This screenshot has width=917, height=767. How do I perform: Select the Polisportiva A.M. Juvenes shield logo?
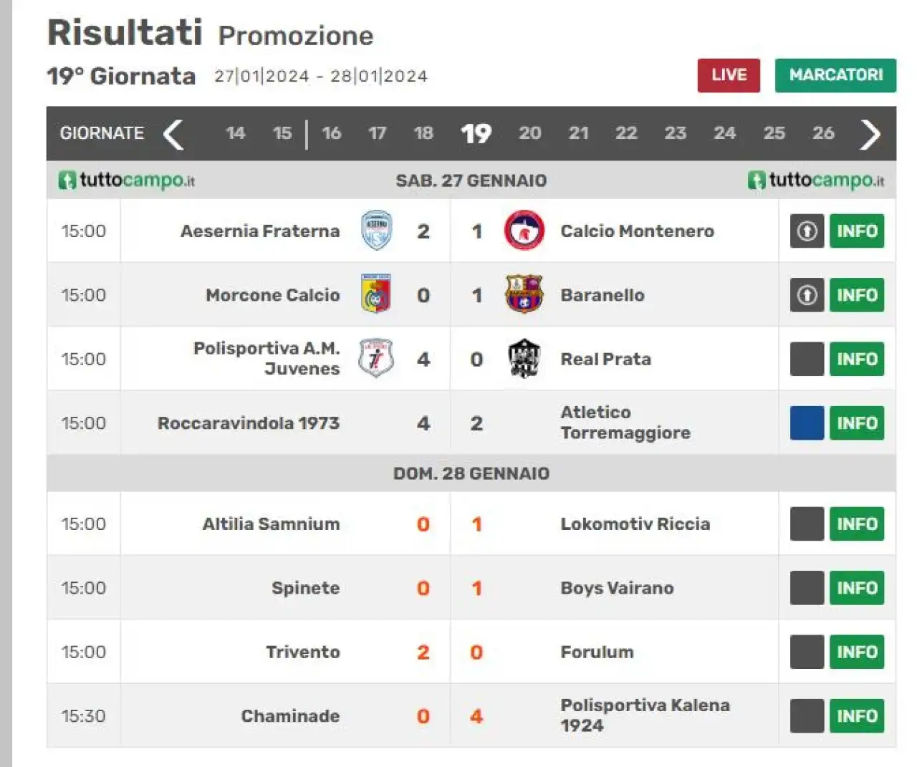(376, 358)
